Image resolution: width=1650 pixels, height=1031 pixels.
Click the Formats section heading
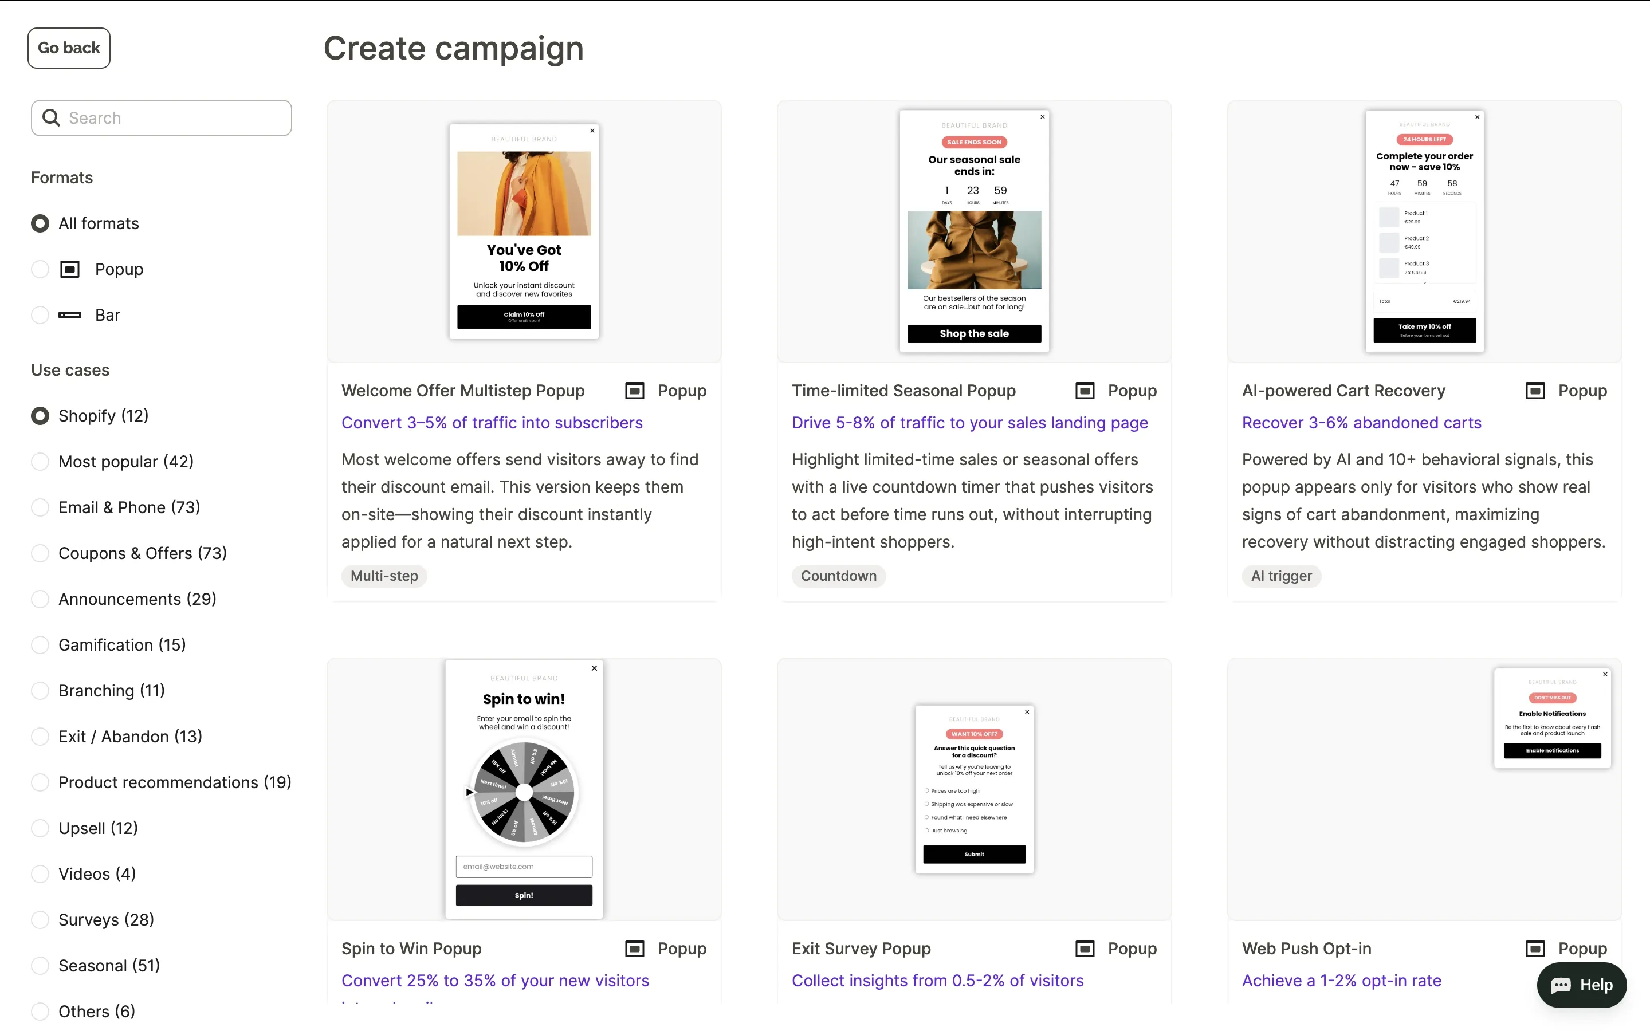[62, 178]
